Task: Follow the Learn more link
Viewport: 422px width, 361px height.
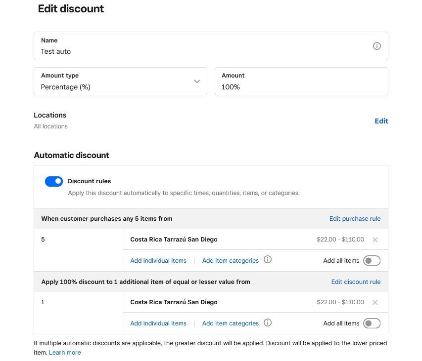Action: coord(65,353)
